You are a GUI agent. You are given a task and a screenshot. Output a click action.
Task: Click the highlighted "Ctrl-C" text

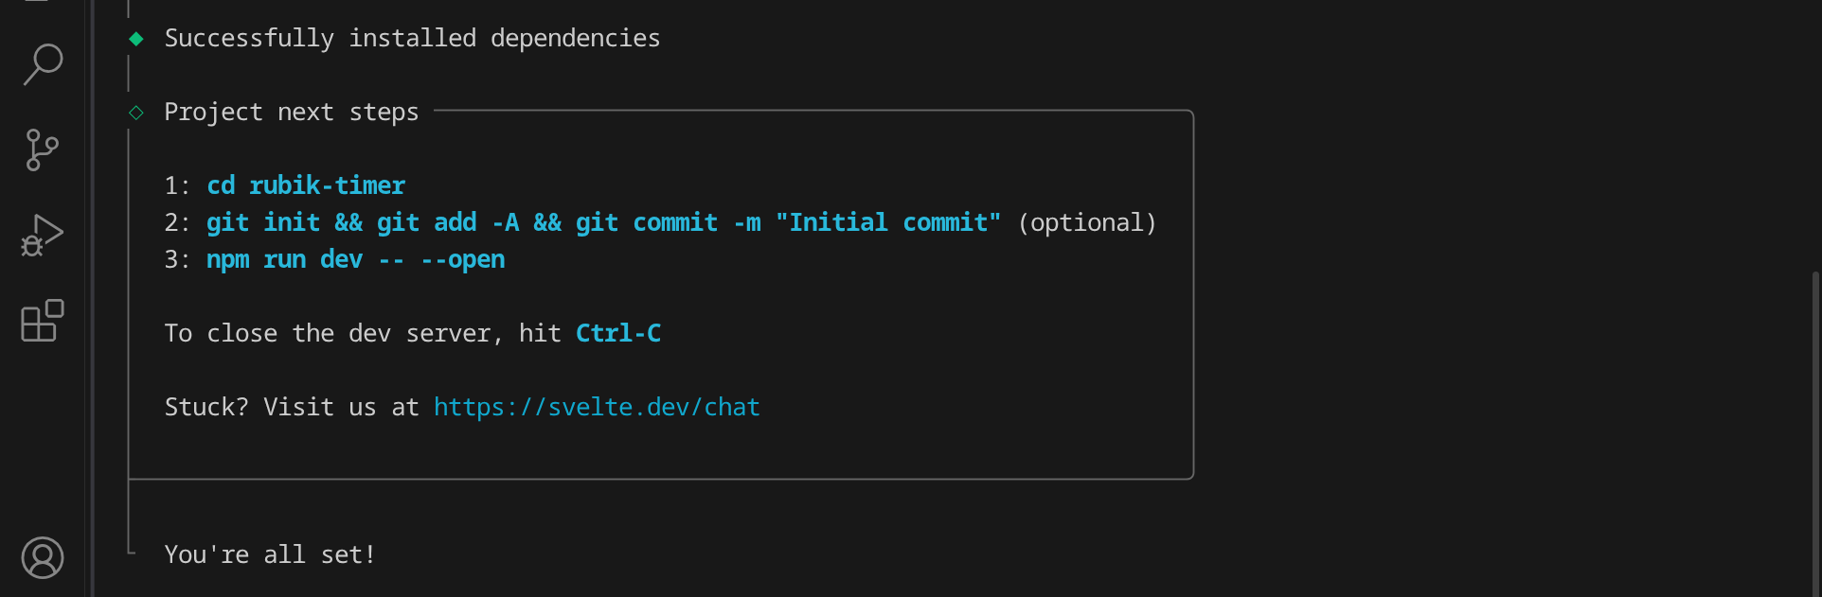coord(618,333)
